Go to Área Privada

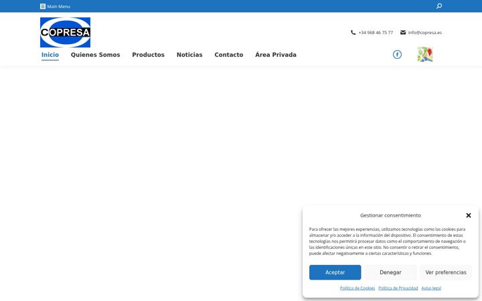(276, 55)
